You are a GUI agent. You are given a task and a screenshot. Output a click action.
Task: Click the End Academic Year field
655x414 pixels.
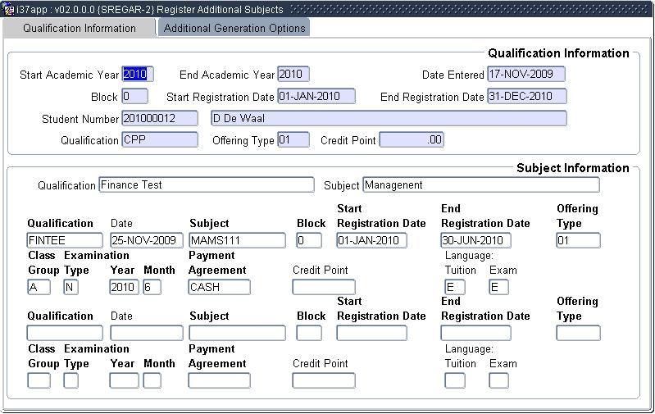tap(293, 75)
